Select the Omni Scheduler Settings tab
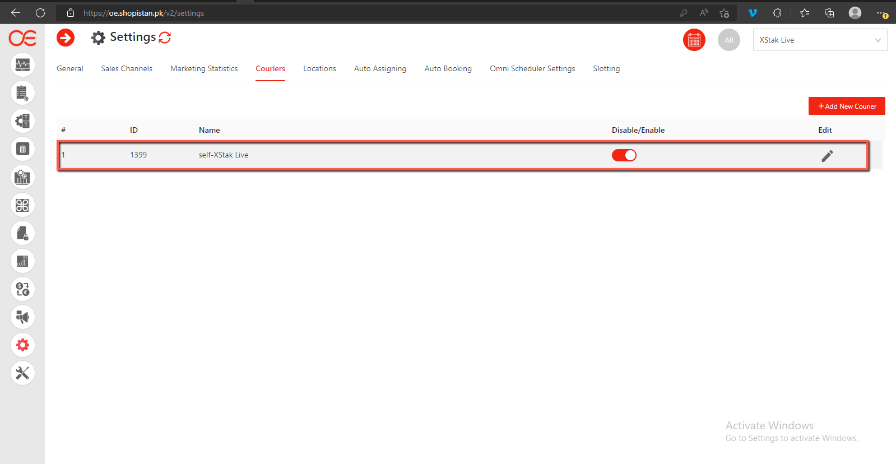This screenshot has width=896, height=464. click(x=532, y=69)
